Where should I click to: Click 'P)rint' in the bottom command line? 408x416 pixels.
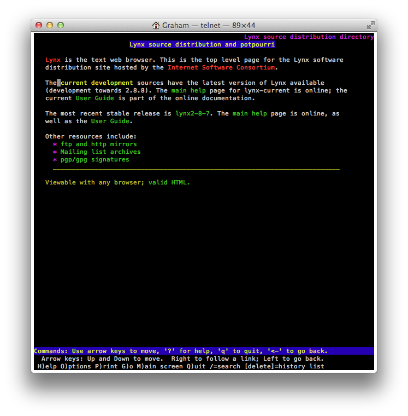[106, 366]
